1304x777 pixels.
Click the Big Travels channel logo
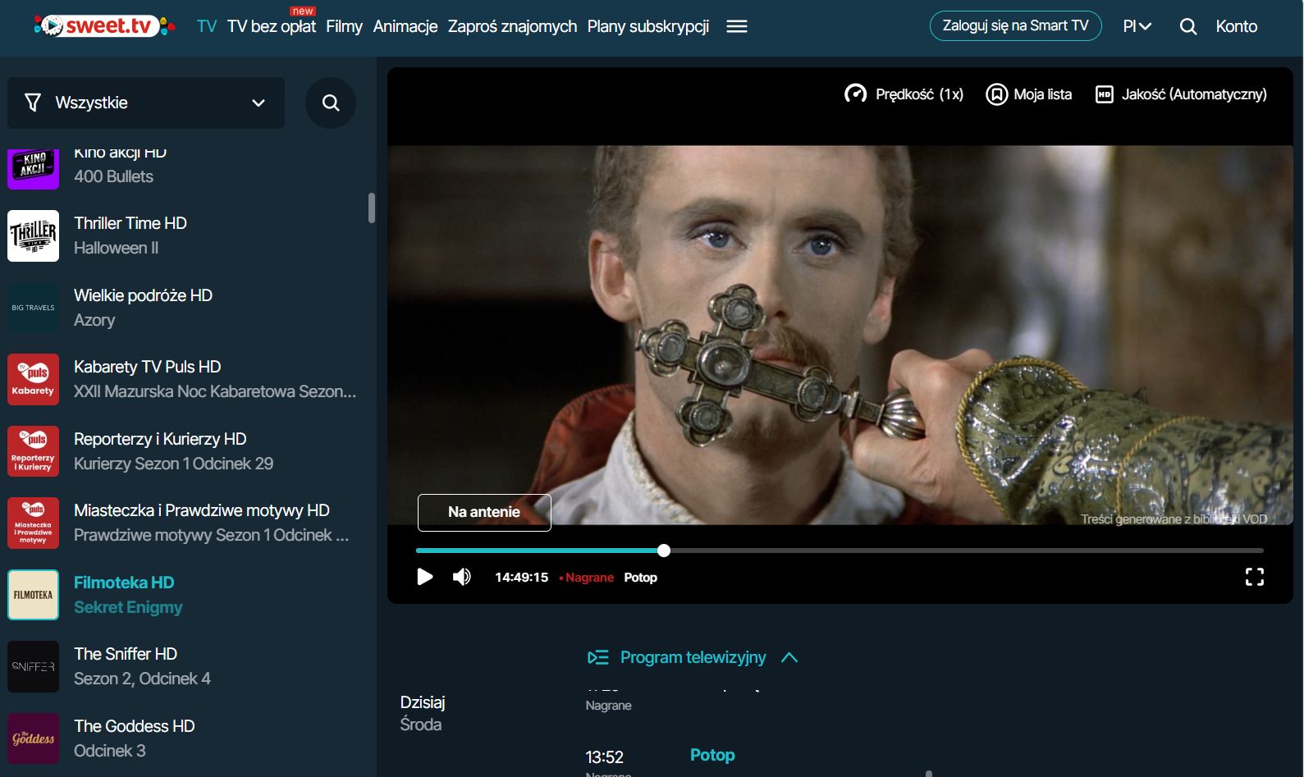[33, 308]
